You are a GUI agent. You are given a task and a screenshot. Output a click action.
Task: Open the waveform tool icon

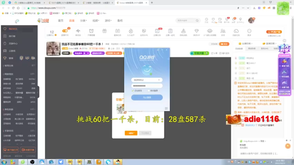78,31
